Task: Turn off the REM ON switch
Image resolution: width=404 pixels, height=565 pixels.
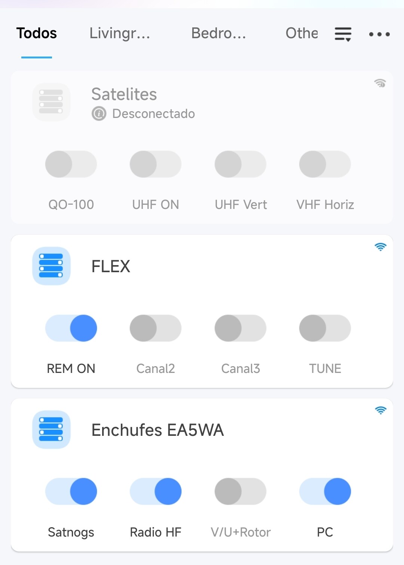Action: pos(71,328)
